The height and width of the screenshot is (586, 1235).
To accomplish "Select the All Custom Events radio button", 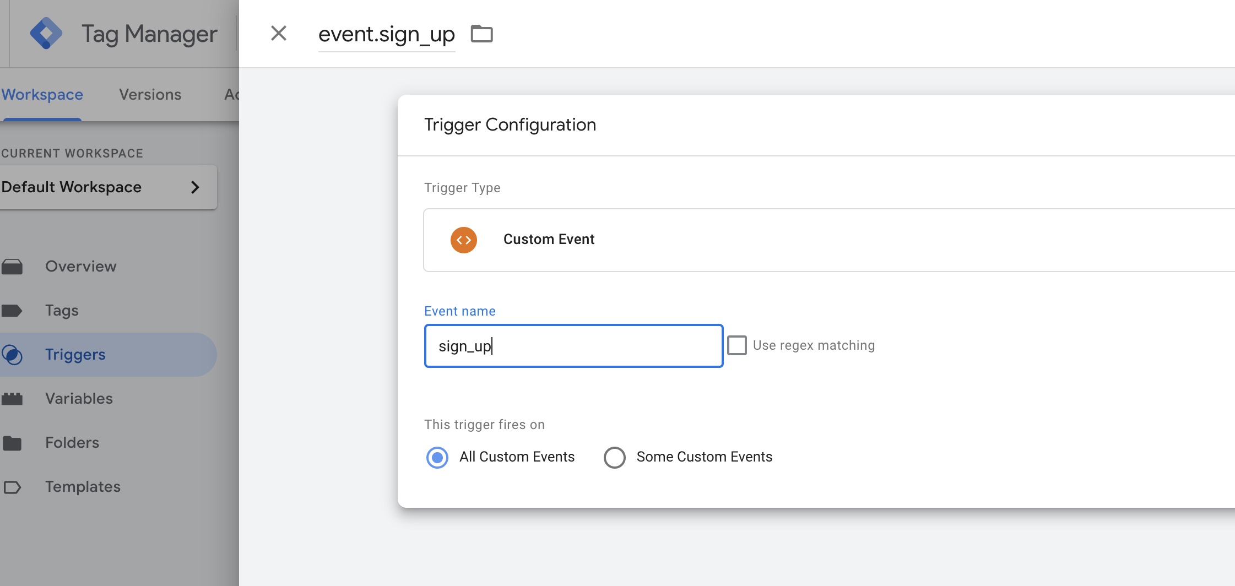I will coord(437,457).
